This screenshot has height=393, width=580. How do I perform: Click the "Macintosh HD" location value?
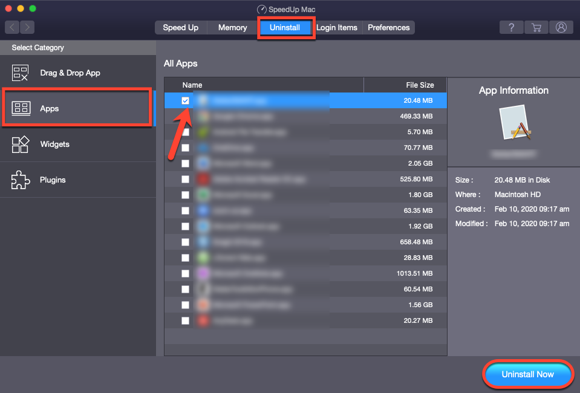(518, 195)
